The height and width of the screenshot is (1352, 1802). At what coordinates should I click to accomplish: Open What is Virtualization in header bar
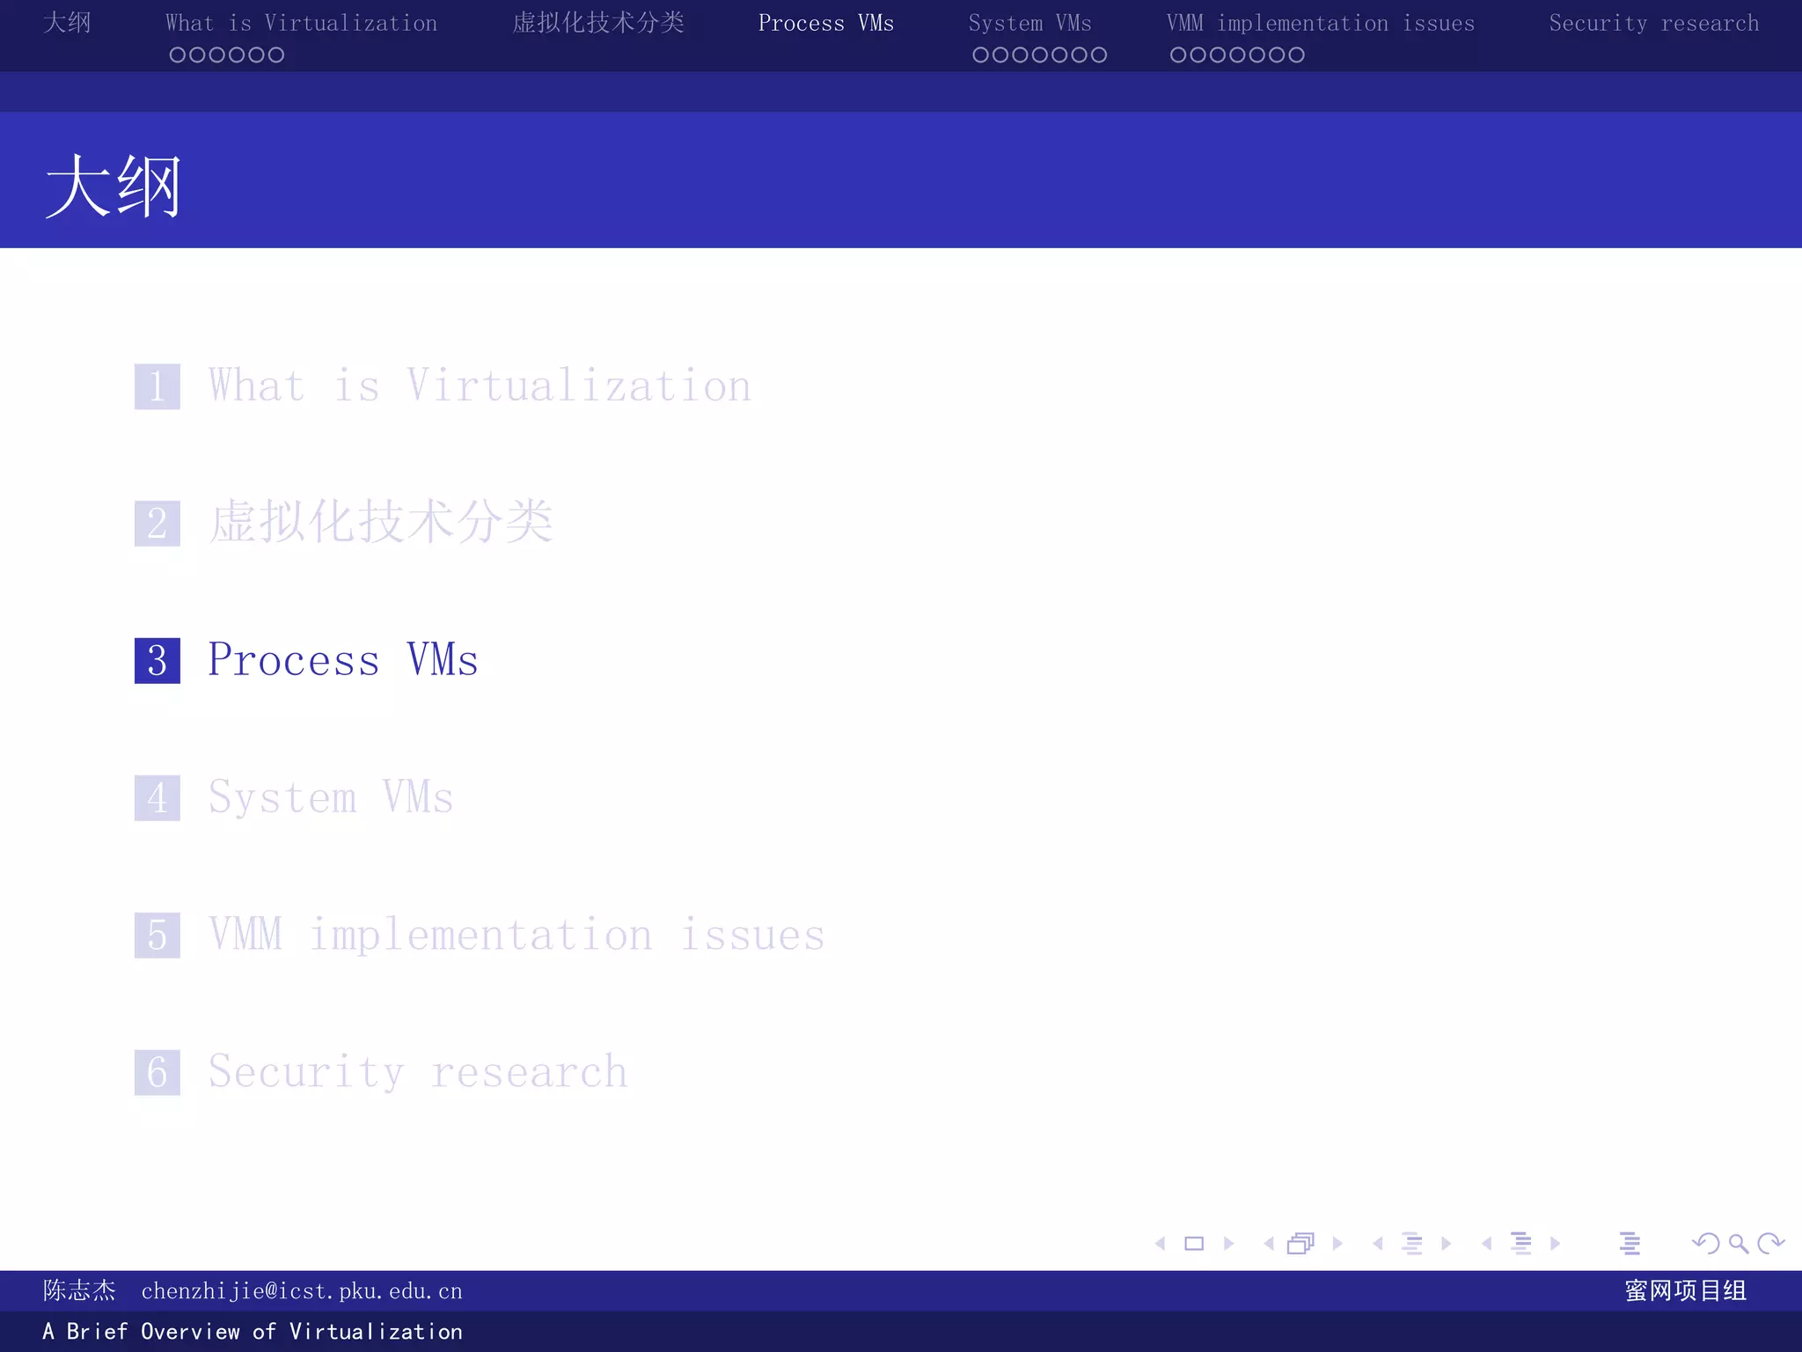301,23
